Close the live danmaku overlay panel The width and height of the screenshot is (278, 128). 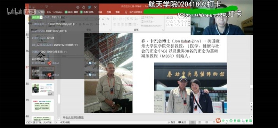click(95, 7)
